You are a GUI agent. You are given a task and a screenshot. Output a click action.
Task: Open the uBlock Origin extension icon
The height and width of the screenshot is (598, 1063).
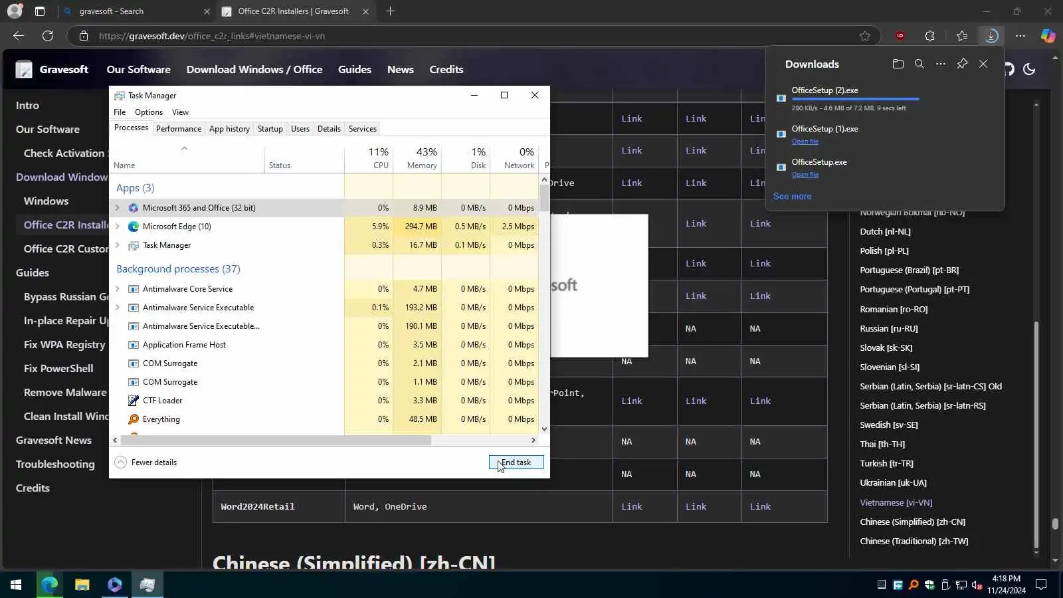tap(900, 36)
